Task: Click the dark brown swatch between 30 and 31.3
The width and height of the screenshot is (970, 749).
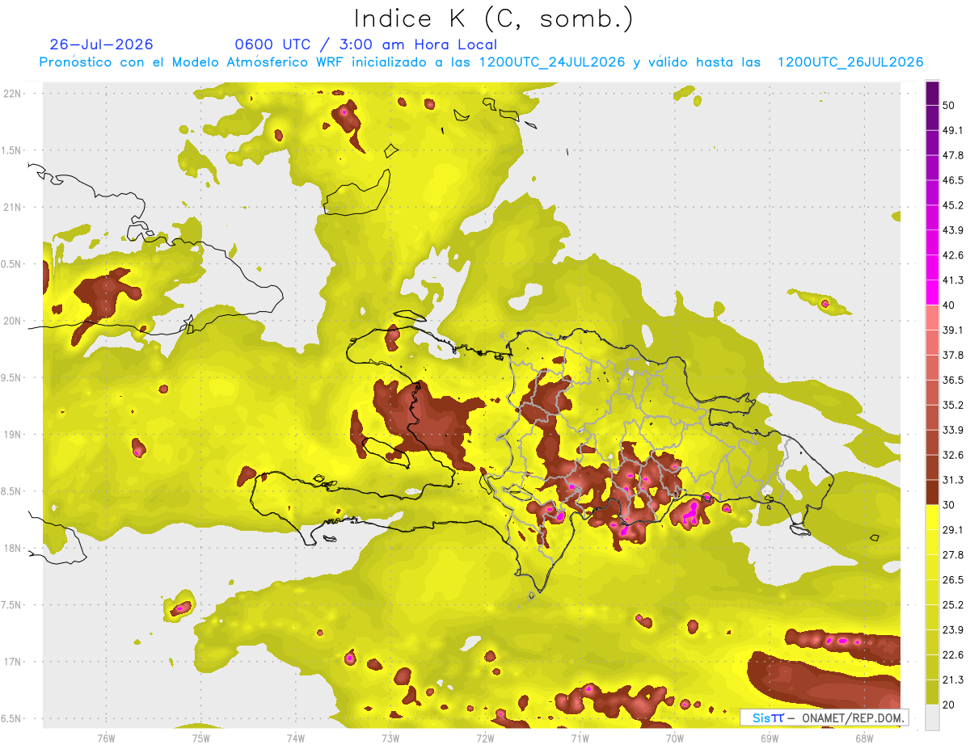Action: click(932, 492)
